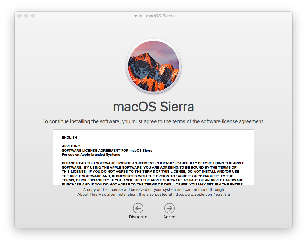Click inside the license agreement text box

153,157
